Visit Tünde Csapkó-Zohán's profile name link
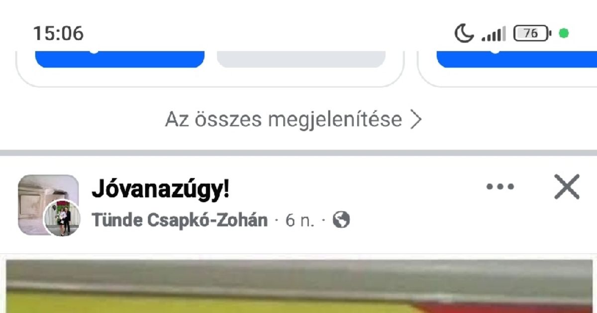Screen dimensions: 597x313 (180, 220)
